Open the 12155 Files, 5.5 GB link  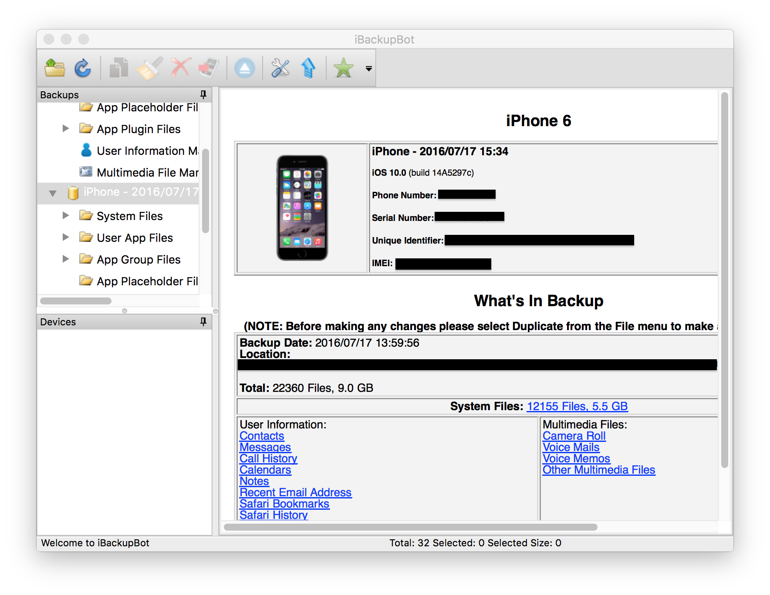click(x=577, y=406)
